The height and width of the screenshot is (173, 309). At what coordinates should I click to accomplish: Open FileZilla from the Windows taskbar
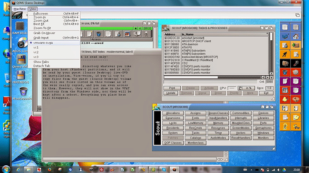pos(102,170)
